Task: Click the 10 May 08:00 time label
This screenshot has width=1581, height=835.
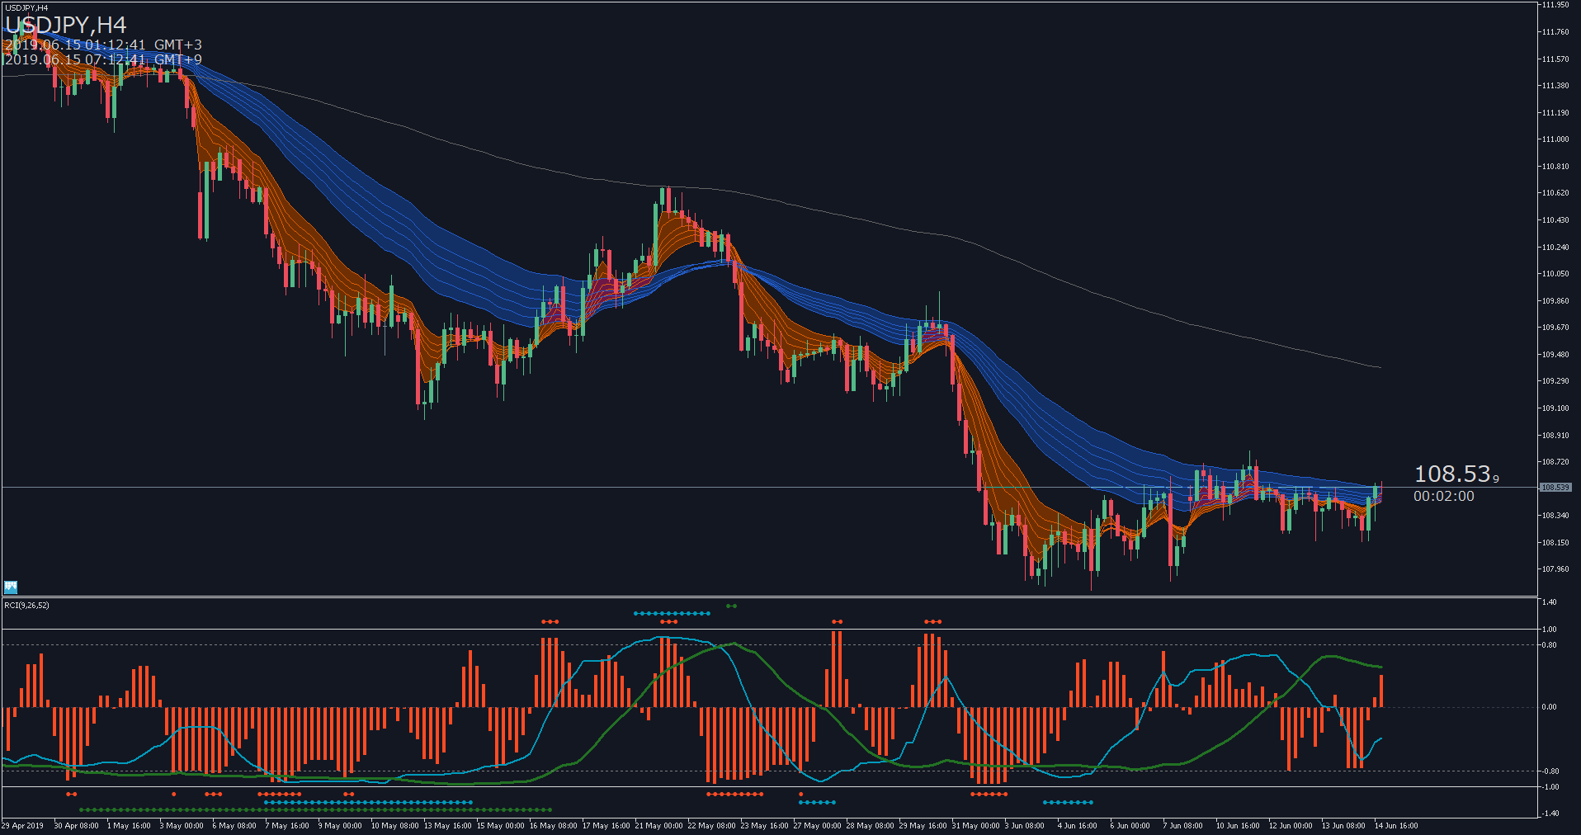Action: [395, 826]
